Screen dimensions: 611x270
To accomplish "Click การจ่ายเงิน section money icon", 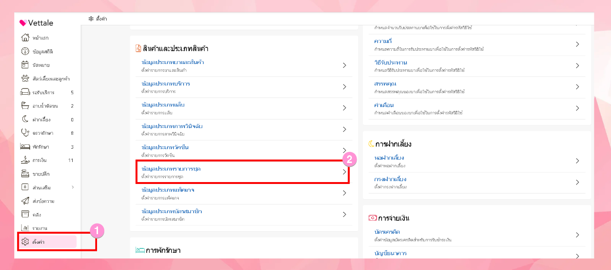I will [x=372, y=218].
